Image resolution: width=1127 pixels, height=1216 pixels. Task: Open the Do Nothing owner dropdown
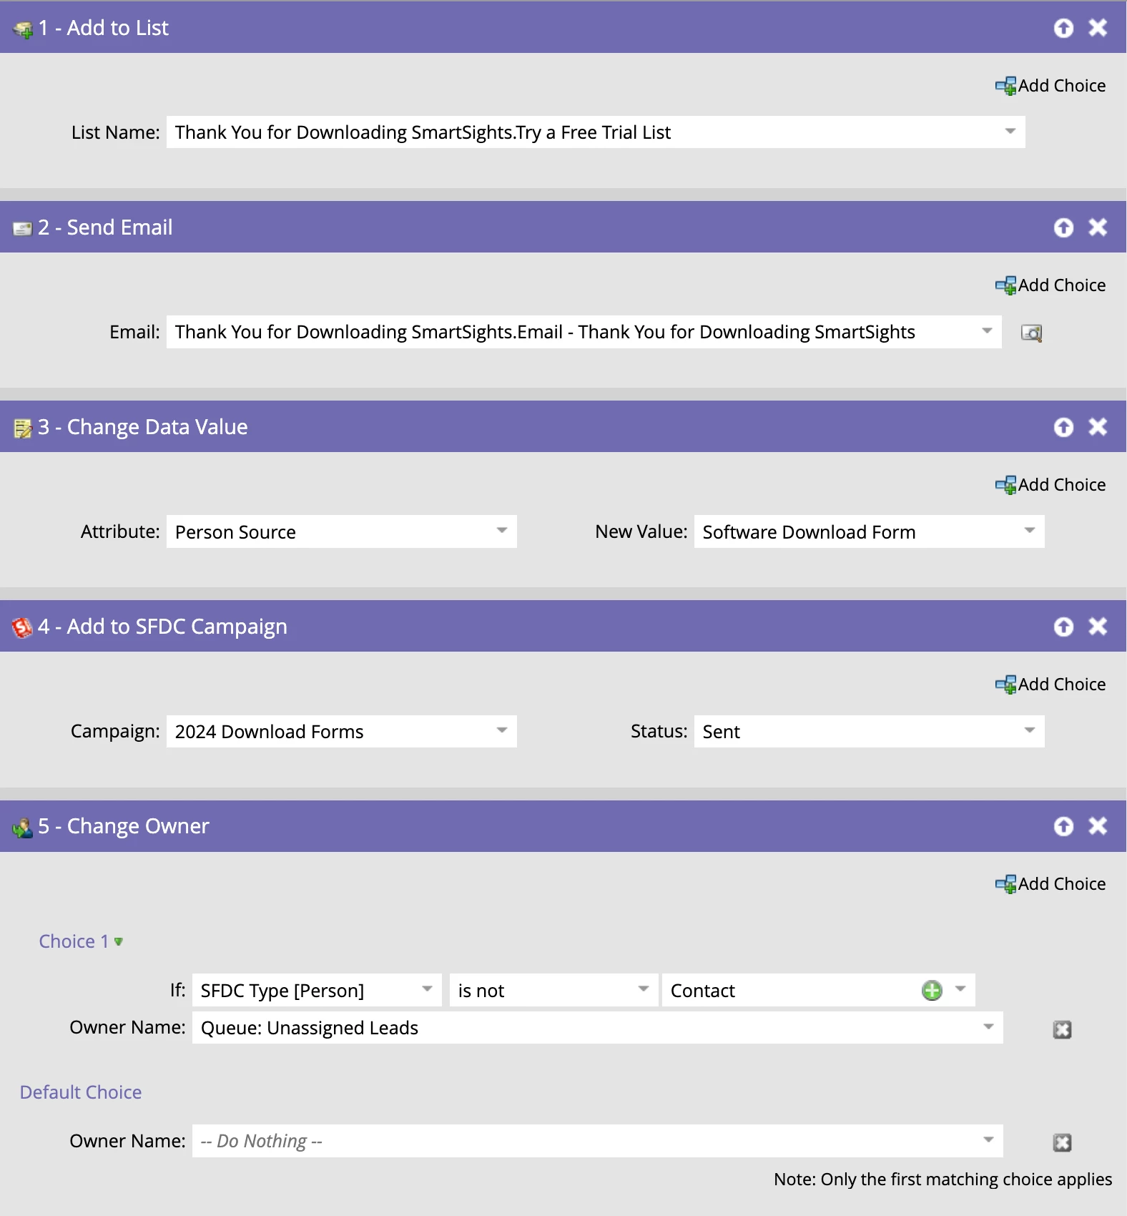pyautogui.click(x=988, y=1140)
